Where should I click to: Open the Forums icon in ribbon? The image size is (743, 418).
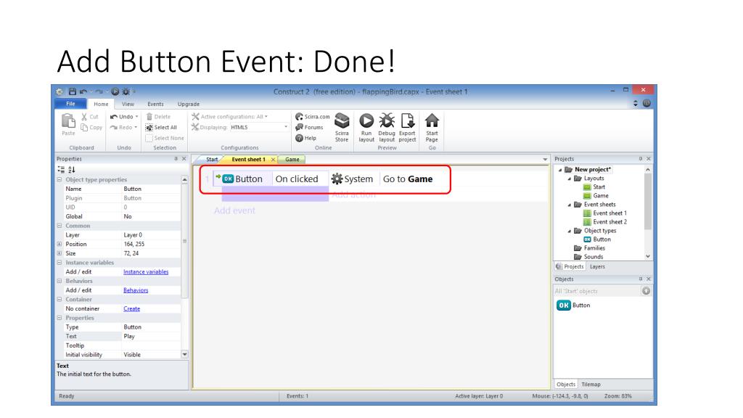[299, 127]
